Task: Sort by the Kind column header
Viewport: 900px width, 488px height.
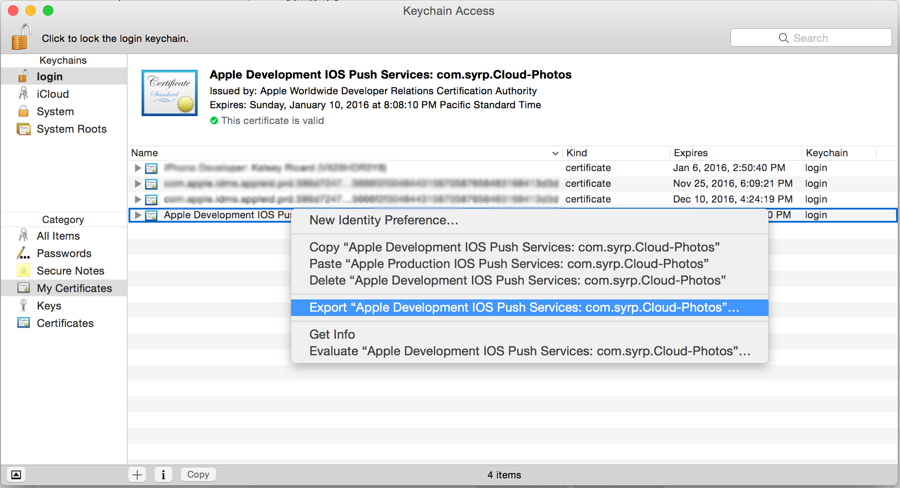Action: tap(616, 153)
